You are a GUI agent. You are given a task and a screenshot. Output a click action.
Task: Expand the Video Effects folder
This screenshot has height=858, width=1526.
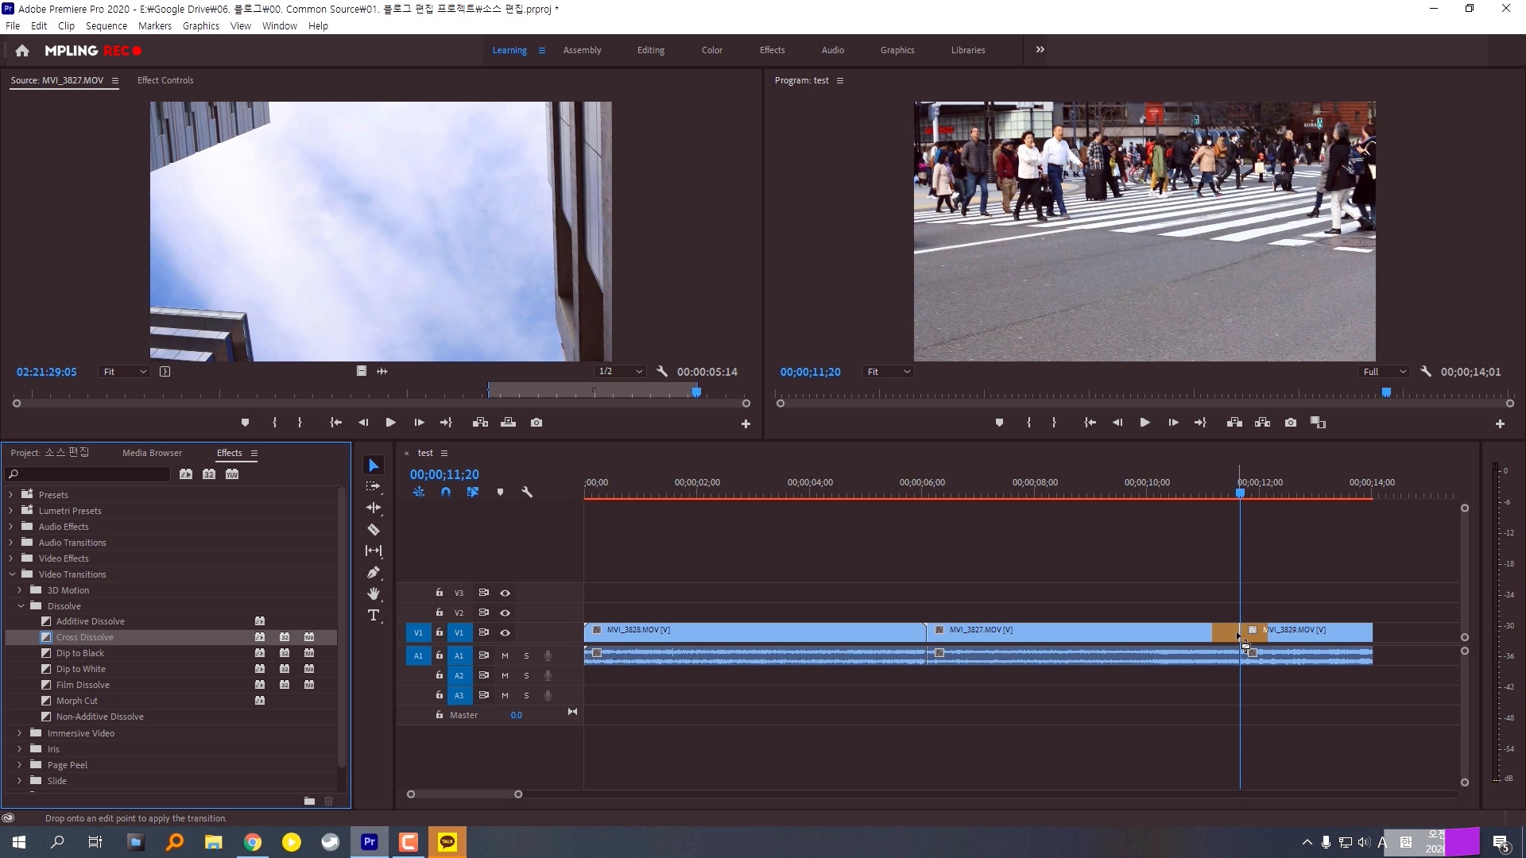11,558
